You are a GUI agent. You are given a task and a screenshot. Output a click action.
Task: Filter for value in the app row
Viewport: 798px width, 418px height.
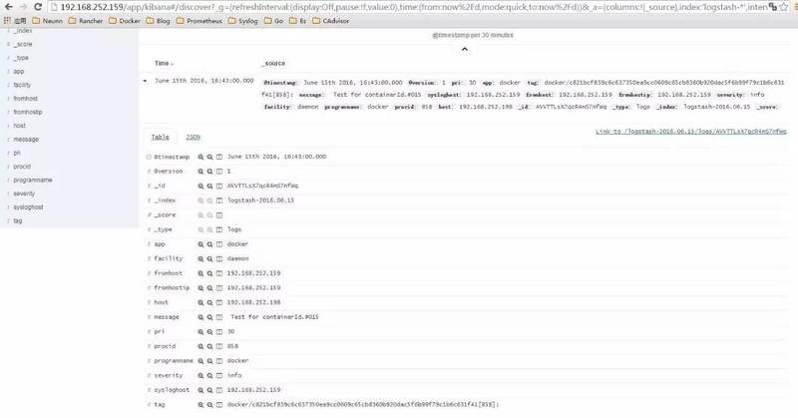pyautogui.click(x=200, y=244)
